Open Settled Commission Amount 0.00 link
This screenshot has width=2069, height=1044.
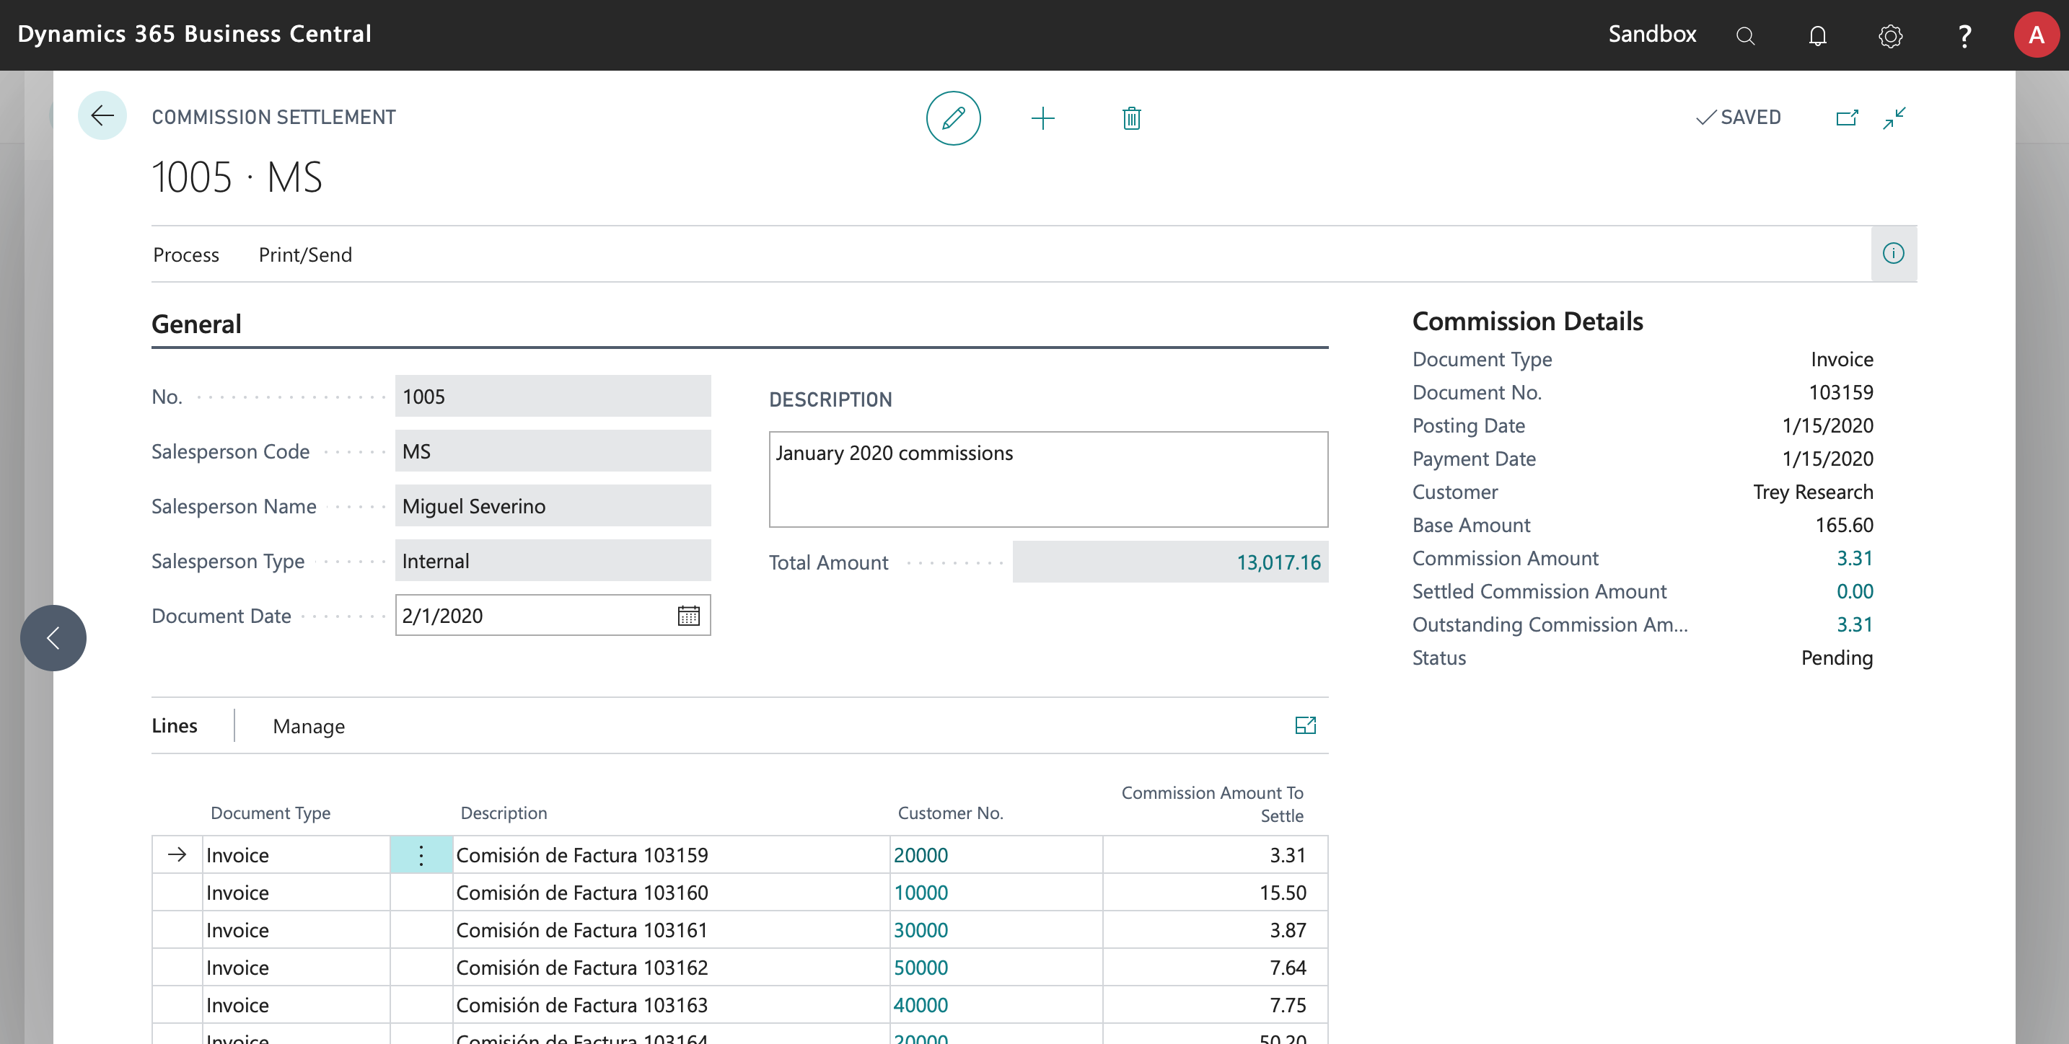coord(1855,591)
